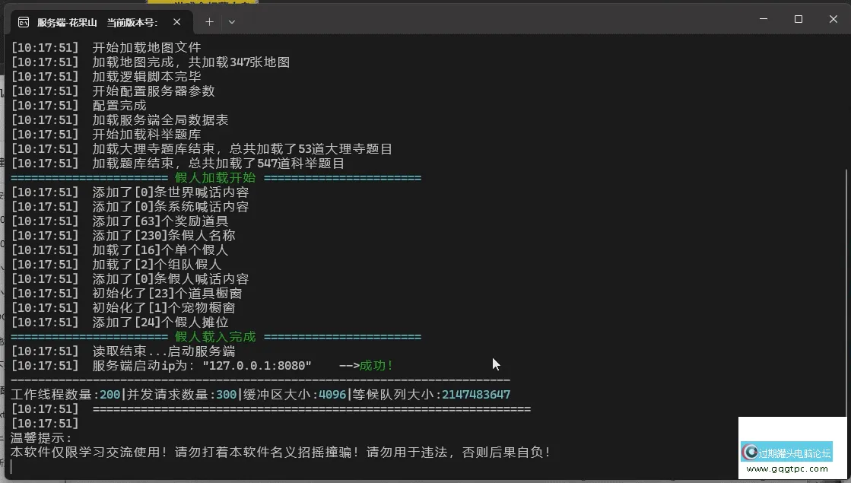This screenshot has height=483, width=851.
Task: Select the 假人加载开始 header line
Action: pos(214,177)
